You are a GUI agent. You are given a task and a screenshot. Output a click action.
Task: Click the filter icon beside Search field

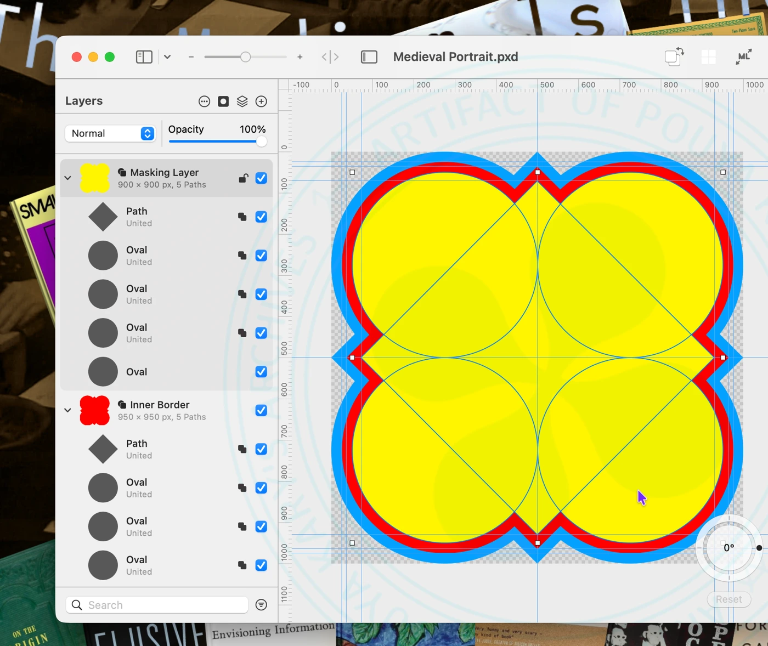[261, 605]
